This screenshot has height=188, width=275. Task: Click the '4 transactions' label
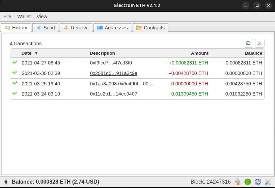click(x=26, y=44)
